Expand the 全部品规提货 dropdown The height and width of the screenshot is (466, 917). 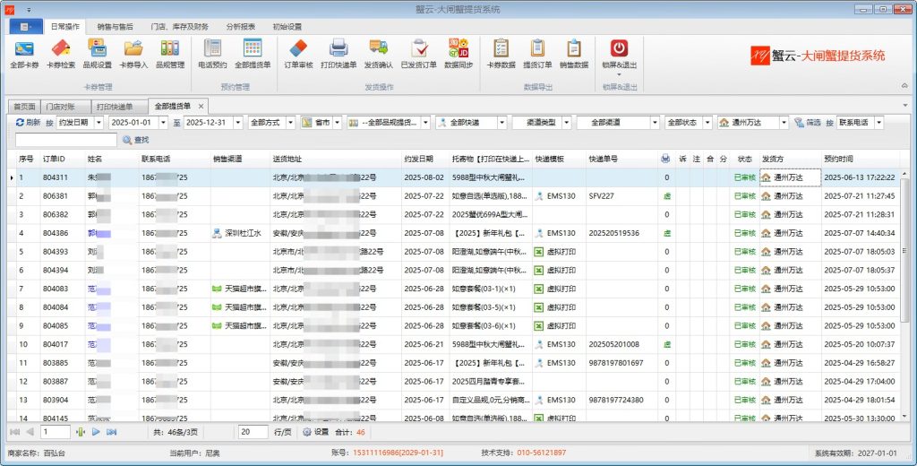coord(425,123)
